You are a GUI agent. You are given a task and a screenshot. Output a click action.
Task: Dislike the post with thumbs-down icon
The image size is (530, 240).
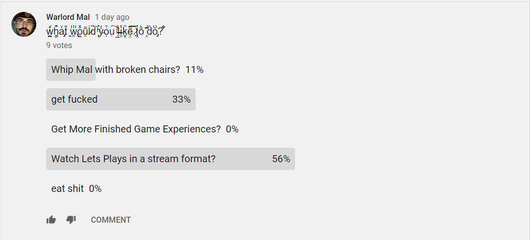click(71, 220)
